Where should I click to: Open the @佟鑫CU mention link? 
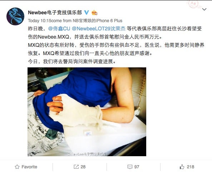coord(59,29)
